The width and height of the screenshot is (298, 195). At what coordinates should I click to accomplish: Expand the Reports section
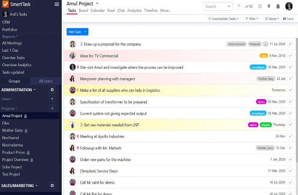point(10,36)
